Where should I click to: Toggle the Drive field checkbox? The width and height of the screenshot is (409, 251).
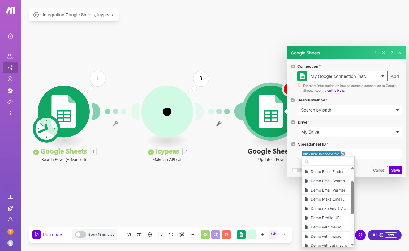[x=293, y=122]
